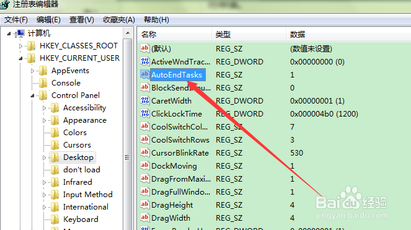Click the Keyboard folder icon
Image resolution: width=411 pixels, height=230 pixels.
(x=55, y=219)
